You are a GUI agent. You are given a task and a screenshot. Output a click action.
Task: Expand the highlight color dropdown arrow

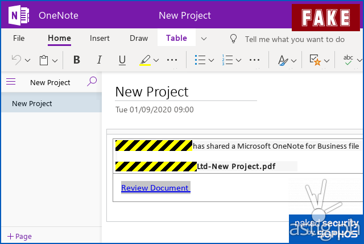[x=156, y=60]
